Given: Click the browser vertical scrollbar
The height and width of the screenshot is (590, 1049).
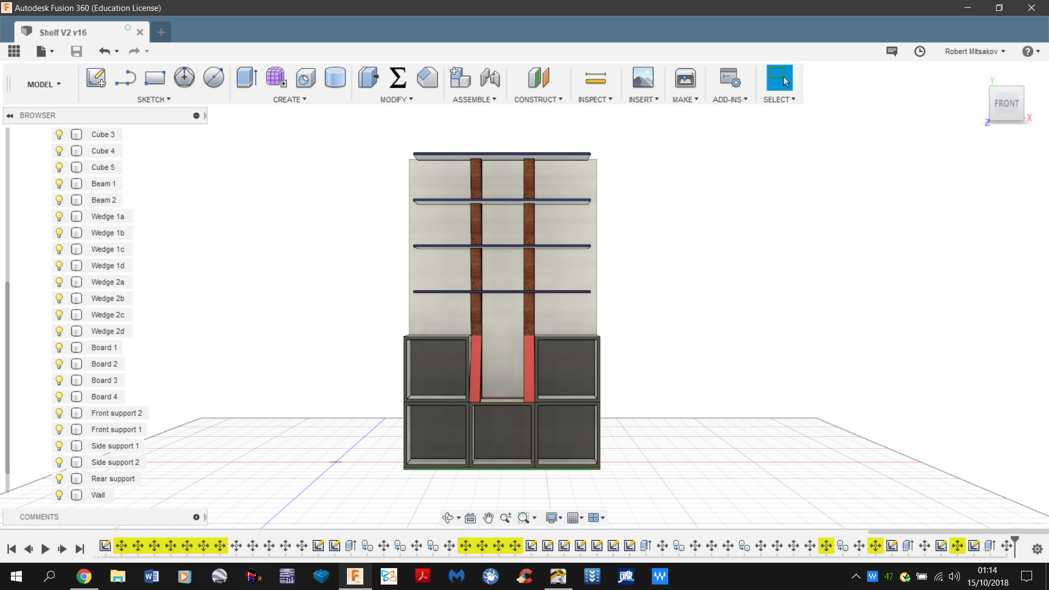Looking at the screenshot, I should (x=7, y=377).
